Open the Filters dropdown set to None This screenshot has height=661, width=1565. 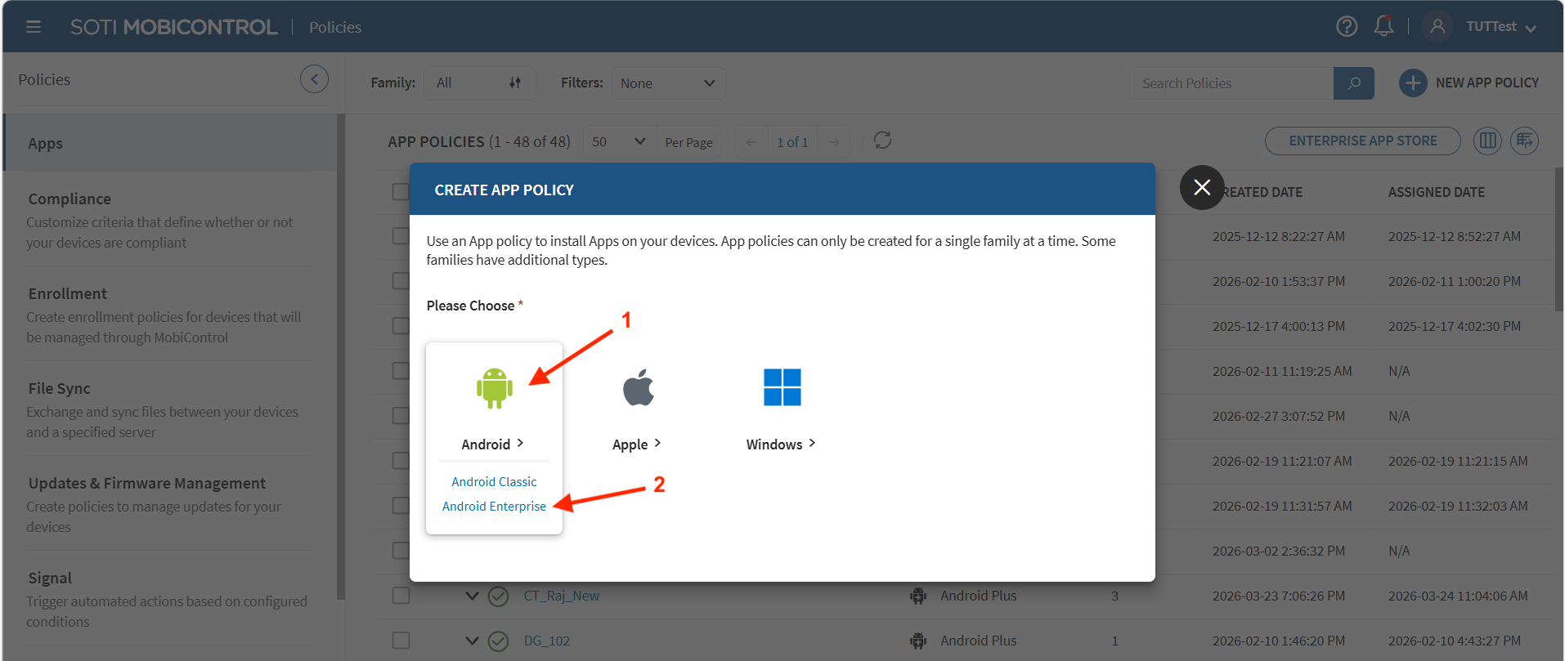click(x=667, y=83)
